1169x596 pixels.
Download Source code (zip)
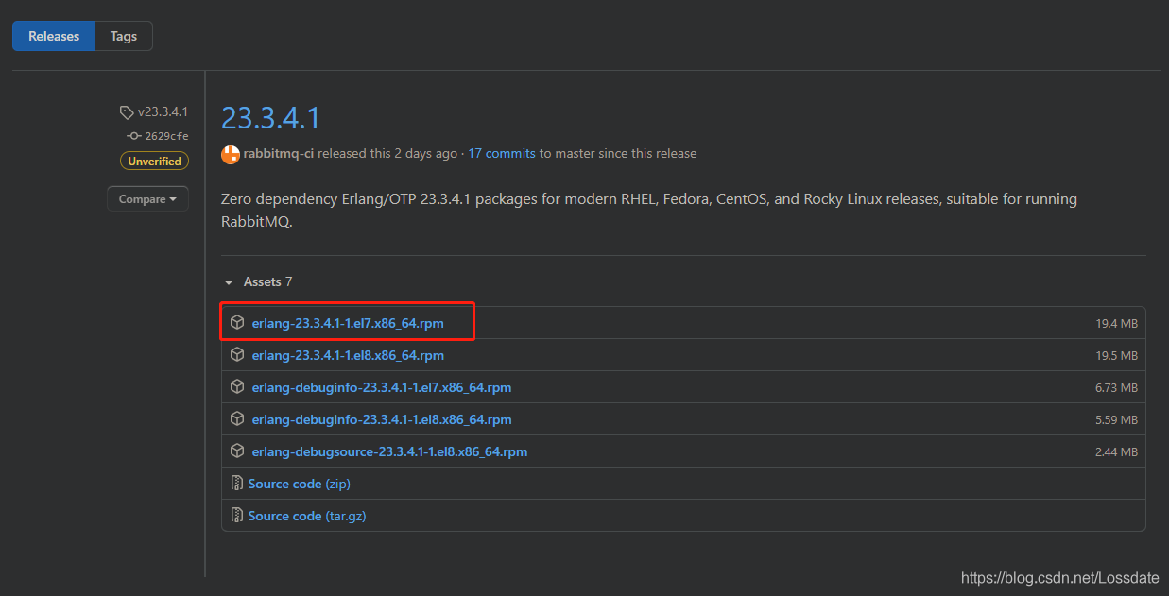click(x=300, y=484)
